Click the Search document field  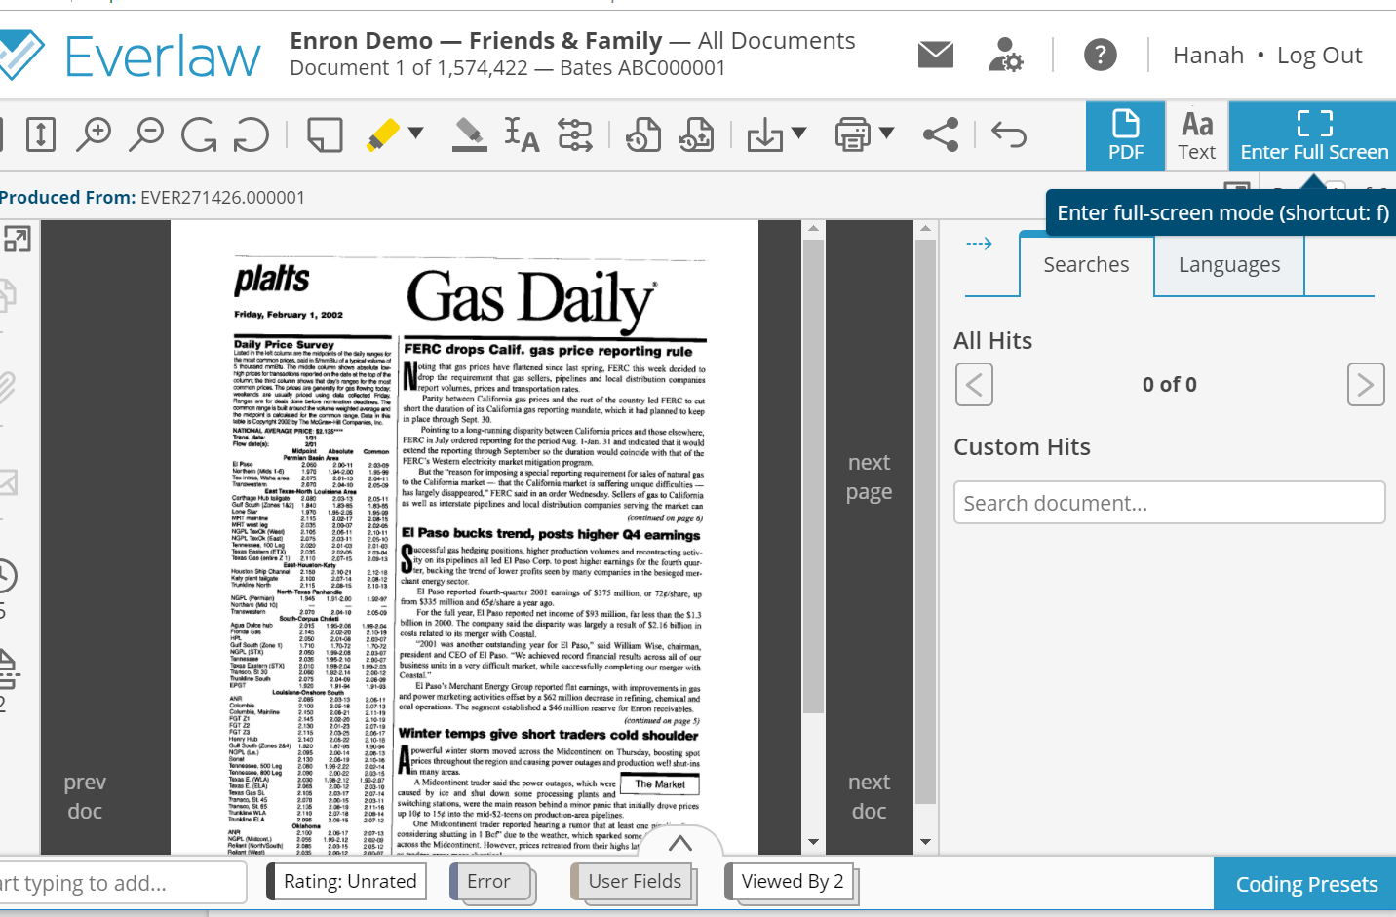pyautogui.click(x=1169, y=503)
